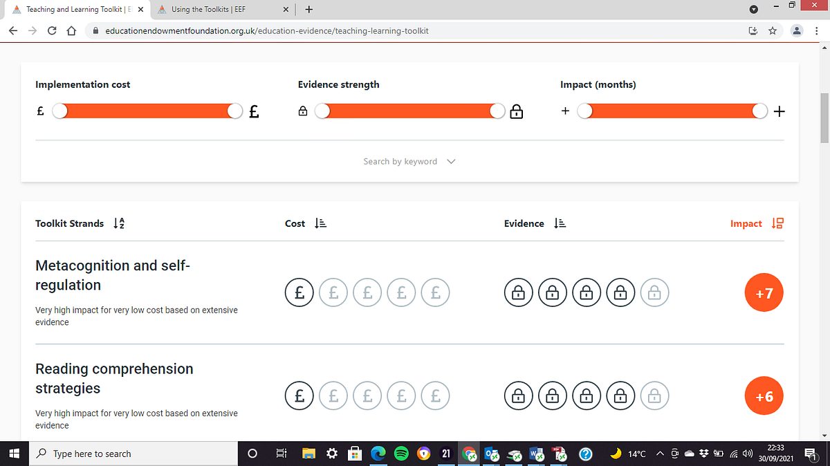The width and height of the screenshot is (830, 466).
Task: Open Windows Settings gear in taskbar
Action: click(x=332, y=454)
